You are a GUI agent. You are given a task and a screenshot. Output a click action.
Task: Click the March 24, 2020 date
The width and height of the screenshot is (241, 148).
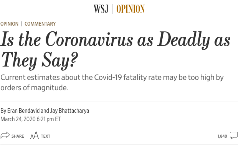pos(18,119)
